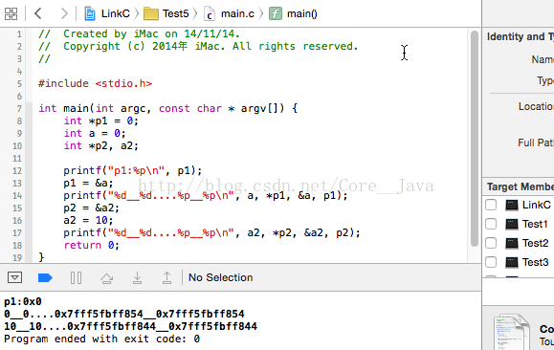The width and height of the screenshot is (554, 350).
Task: Click the 'a2 = 10;' statement
Action: click(88, 220)
